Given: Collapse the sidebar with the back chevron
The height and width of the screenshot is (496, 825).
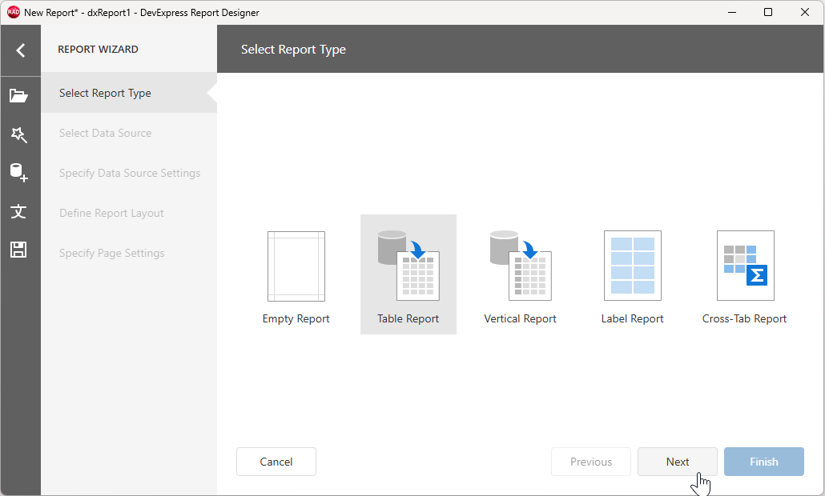Looking at the screenshot, I should [20, 50].
